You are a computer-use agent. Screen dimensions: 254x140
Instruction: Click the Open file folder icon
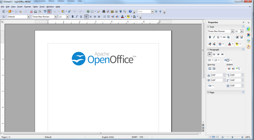pyautogui.click(x=10, y=11)
